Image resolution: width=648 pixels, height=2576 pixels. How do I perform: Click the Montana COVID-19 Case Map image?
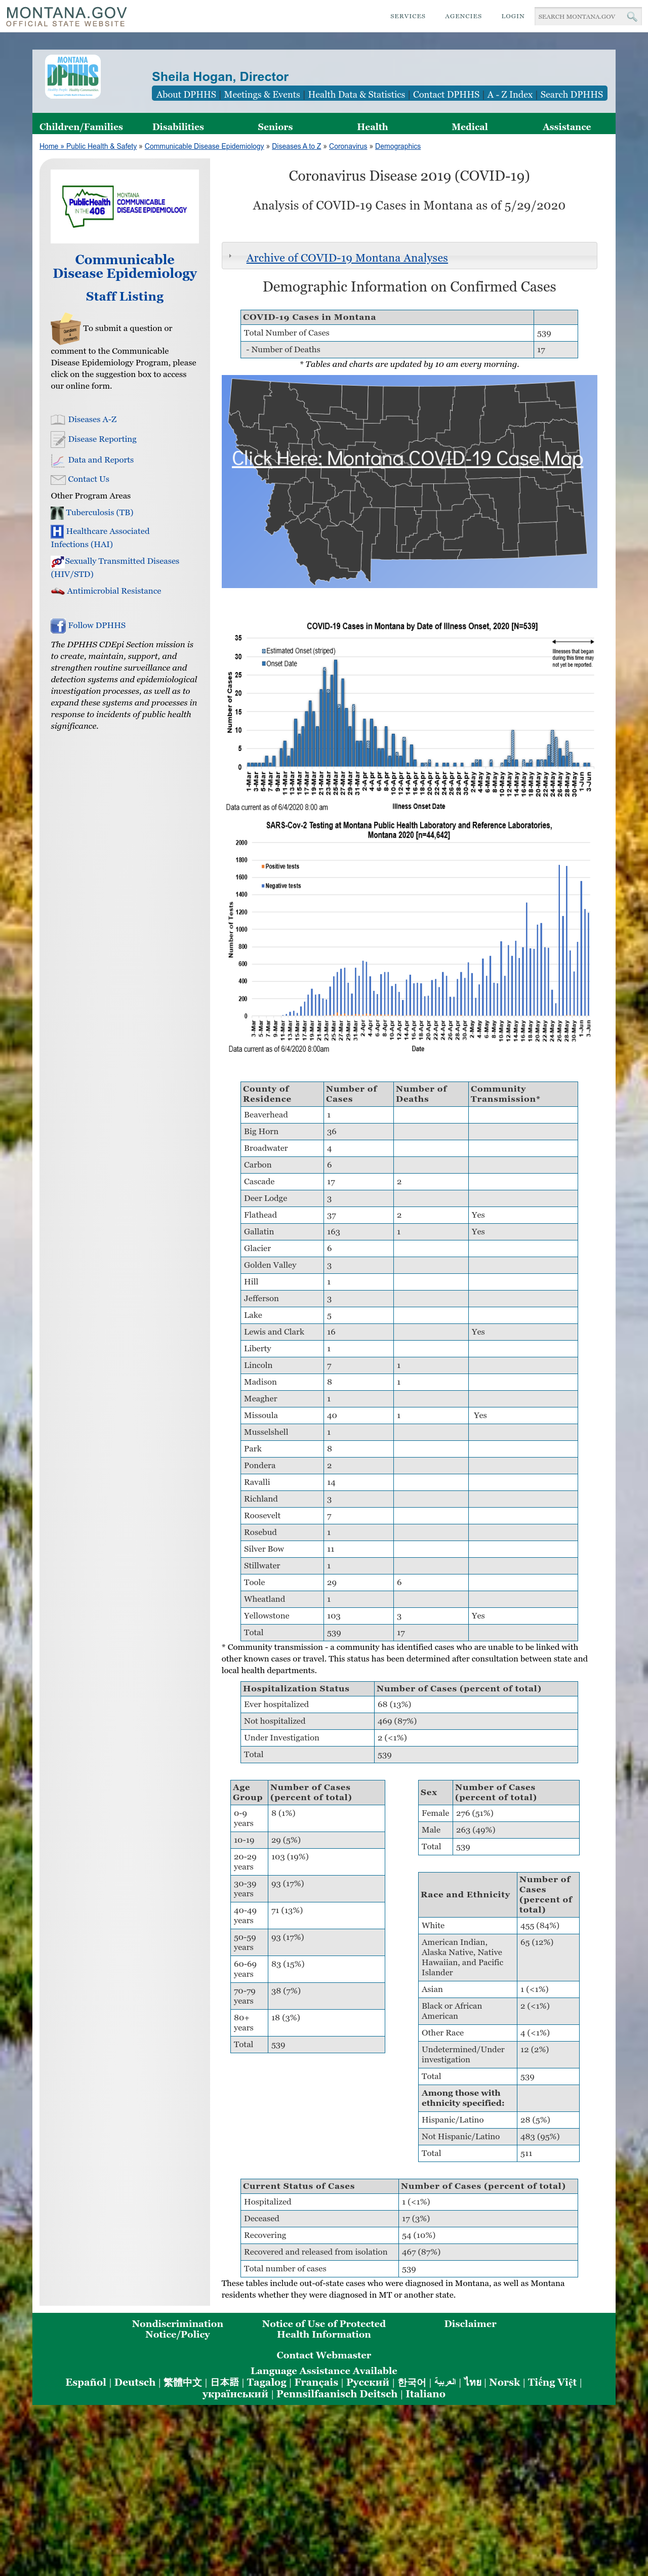pos(409,481)
